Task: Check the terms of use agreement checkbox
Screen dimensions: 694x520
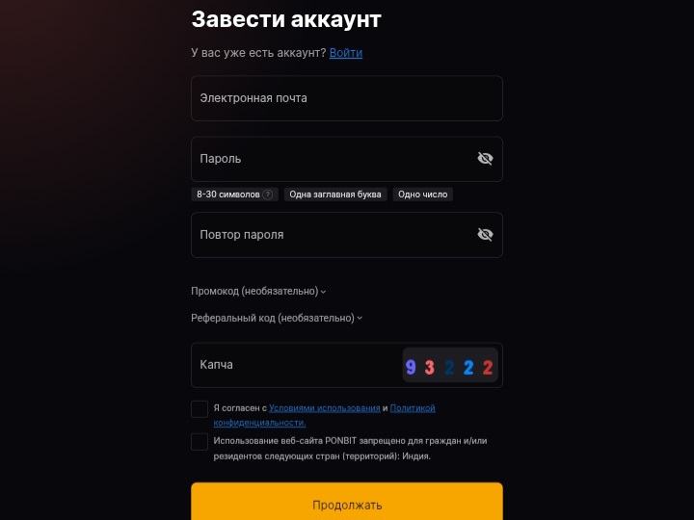Action: pyautogui.click(x=200, y=409)
